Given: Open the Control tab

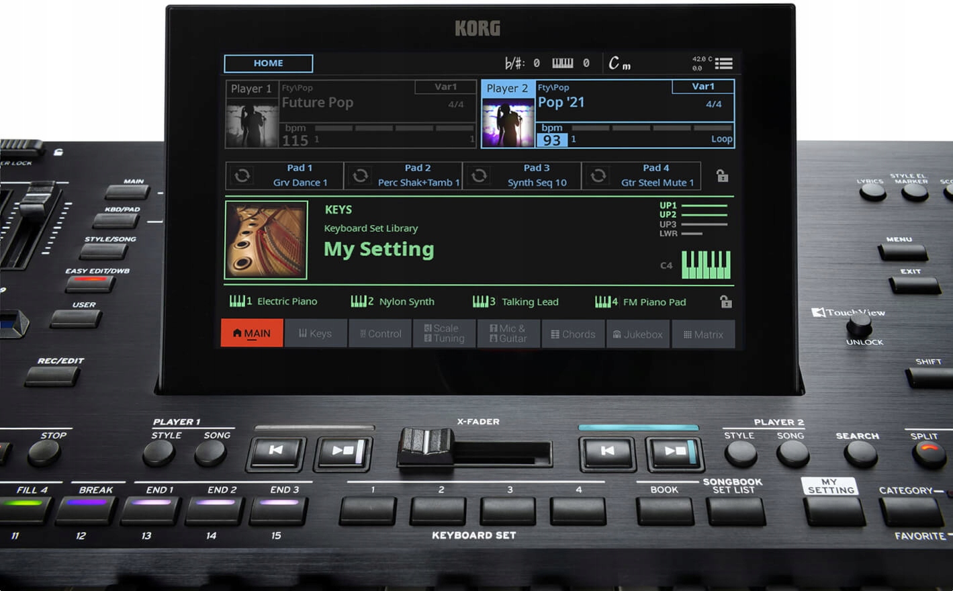Looking at the screenshot, I should pyautogui.click(x=380, y=333).
